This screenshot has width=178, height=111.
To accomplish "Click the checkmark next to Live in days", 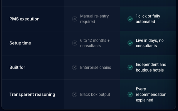I will [x=130, y=43].
